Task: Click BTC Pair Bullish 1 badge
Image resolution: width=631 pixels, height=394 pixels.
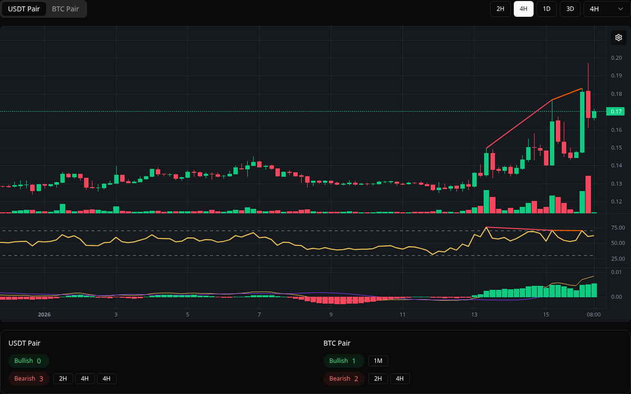Action: coord(344,361)
